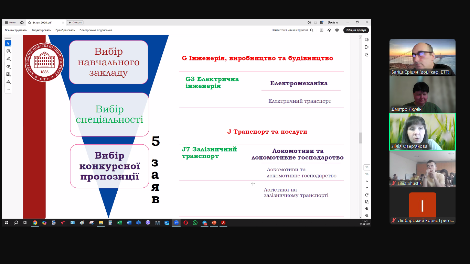Screen dimensions: 470x264
Task: Upload to cloud via the cloud icon
Action: click(329, 30)
